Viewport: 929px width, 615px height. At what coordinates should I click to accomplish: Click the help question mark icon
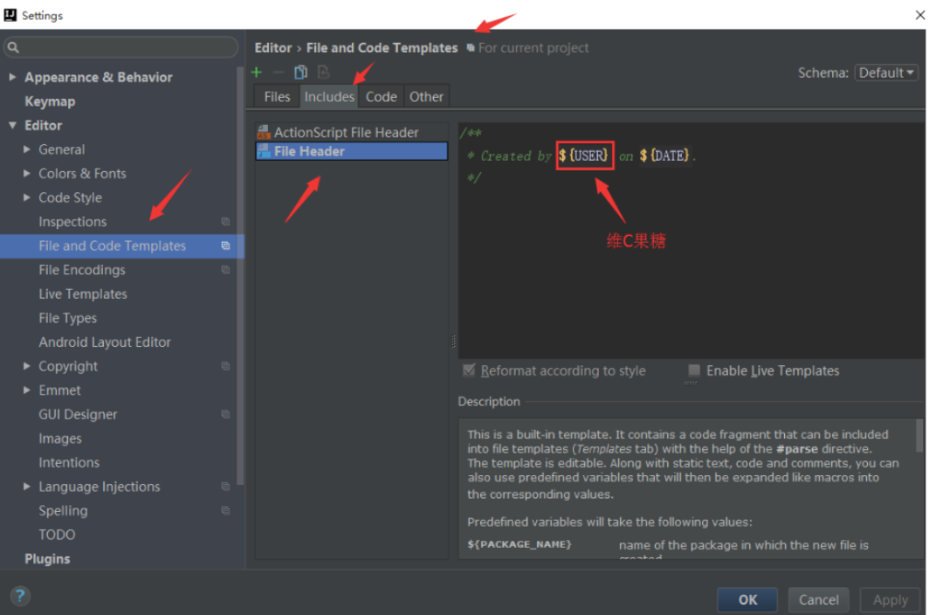pos(20,596)
